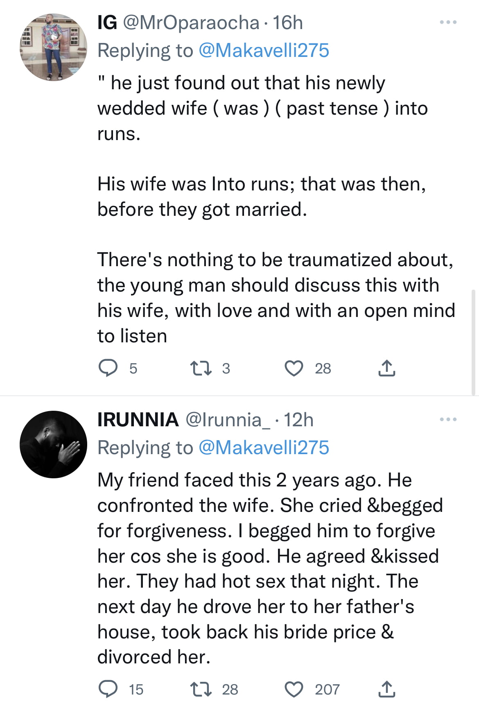Like the tweet by MrOparaocha

click(x=294, y=368)
